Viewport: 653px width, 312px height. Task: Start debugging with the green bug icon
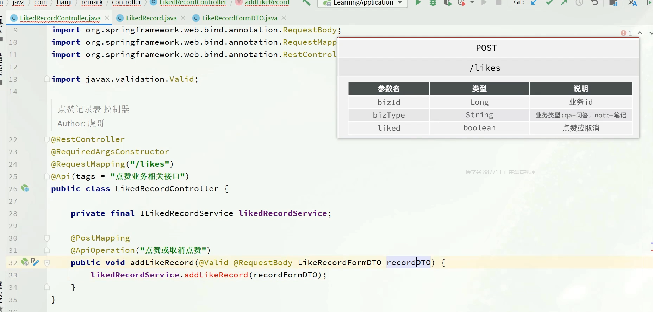pos(433,3)
